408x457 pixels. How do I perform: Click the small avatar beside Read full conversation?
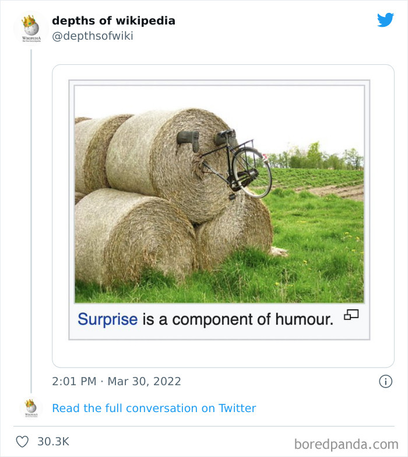pos(30,408)
